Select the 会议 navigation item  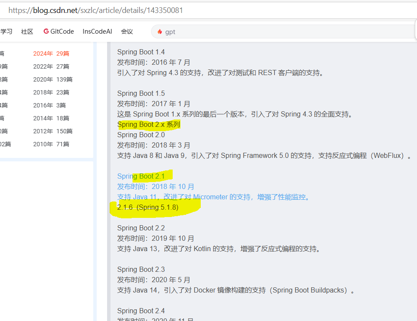point(126,31)
